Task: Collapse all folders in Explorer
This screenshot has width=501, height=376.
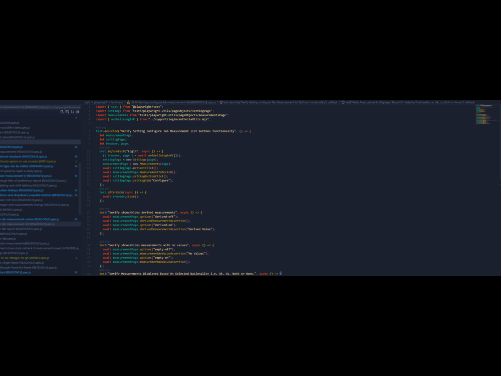Action: coord(78,112)
